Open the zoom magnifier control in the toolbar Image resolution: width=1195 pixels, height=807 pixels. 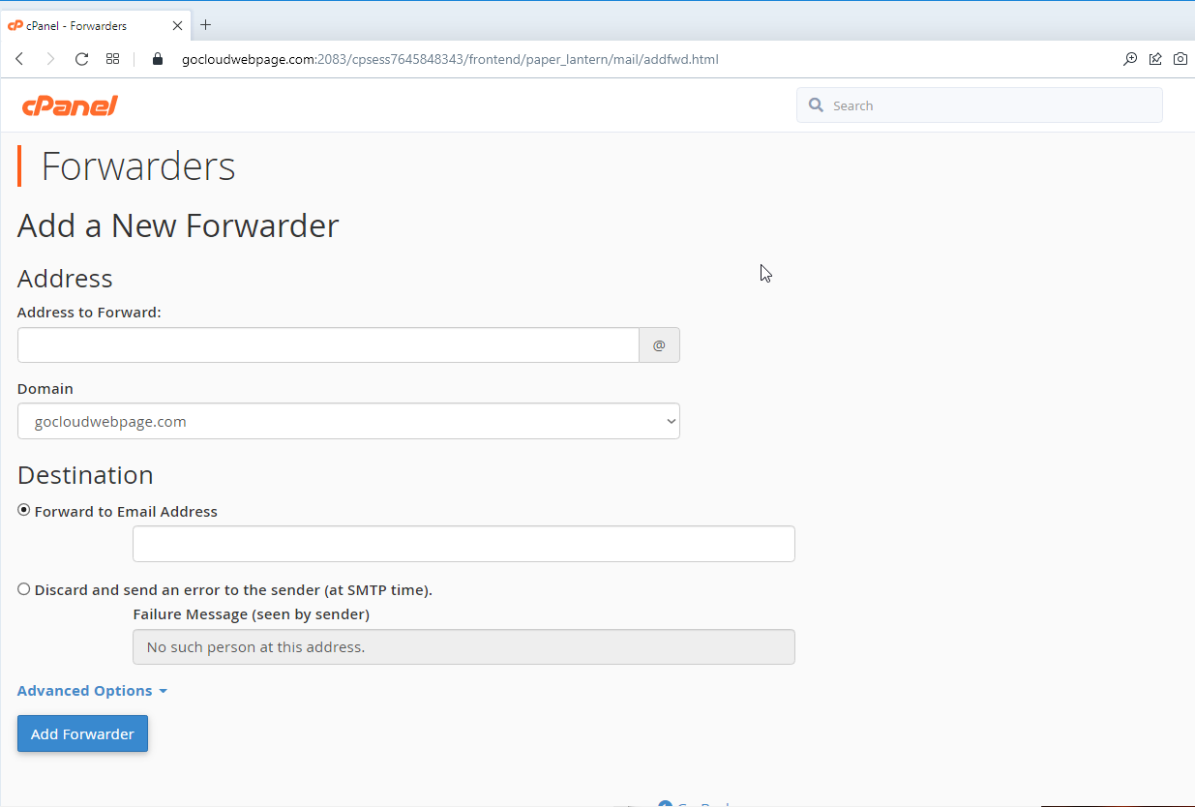[x=1130, y=59]
